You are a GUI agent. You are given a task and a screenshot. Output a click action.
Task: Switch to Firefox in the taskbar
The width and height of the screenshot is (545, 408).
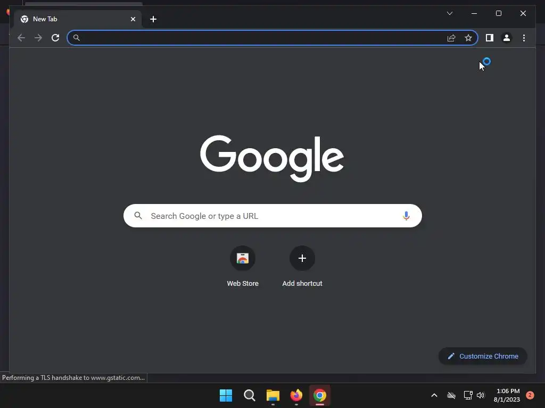tap(296, 395)
